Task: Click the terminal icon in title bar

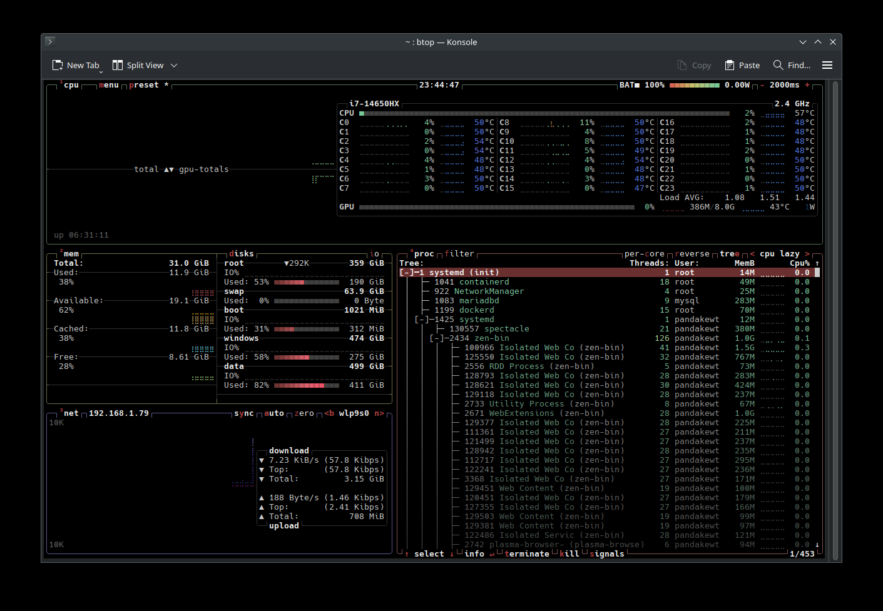Action: click(50, 42)
